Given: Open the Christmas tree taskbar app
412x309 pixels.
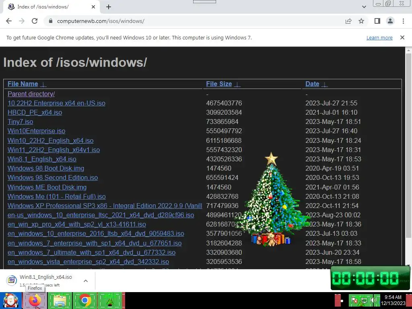Looking at the screenshot, I should click(x=110, y=301).
